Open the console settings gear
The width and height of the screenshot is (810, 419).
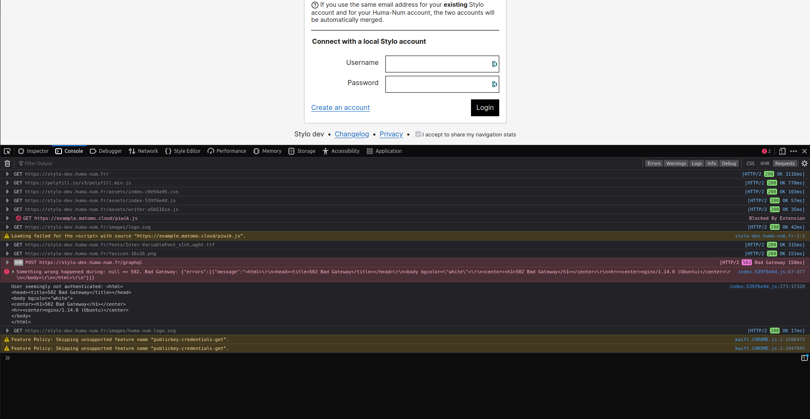pyautogui.click(x=805, y=163)
